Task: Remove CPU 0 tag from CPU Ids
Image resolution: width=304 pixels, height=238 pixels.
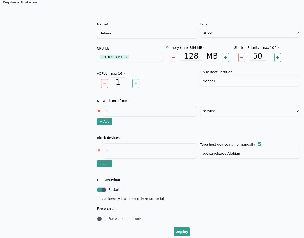Action: [112, 57]
